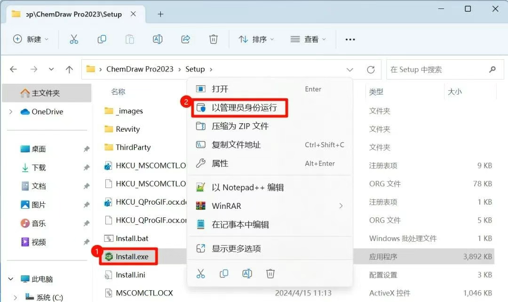The height and width of the screenshot is (302, 508).
Task: Open the 新建 dropdown menu
Action: 31,40
